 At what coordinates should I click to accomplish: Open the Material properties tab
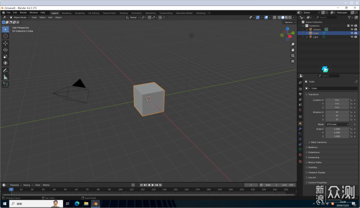[300, 154]
